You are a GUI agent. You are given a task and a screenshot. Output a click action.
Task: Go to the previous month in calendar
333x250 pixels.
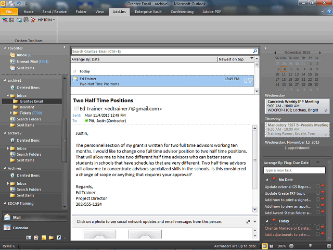(x=275, y=53)
